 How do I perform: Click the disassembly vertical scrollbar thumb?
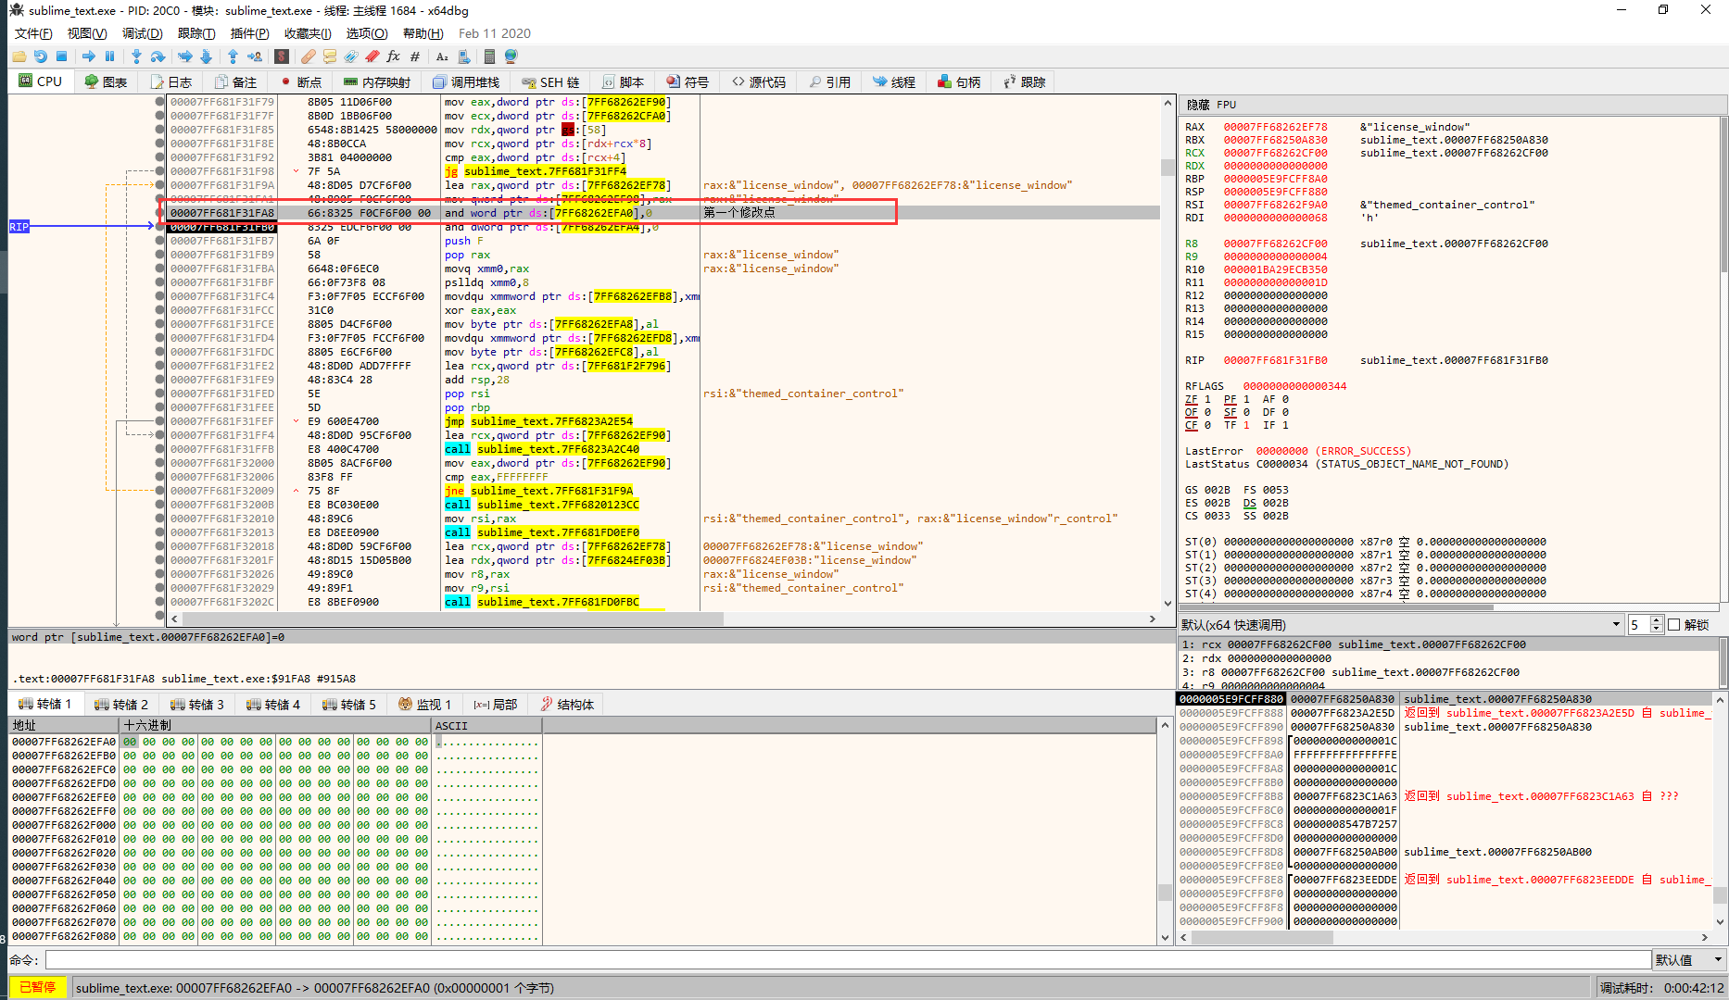(x=1167, y=168)
